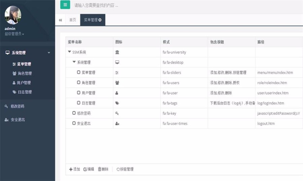Click the users icon beside sidebar 角色管理

click(x=14, y=73)
